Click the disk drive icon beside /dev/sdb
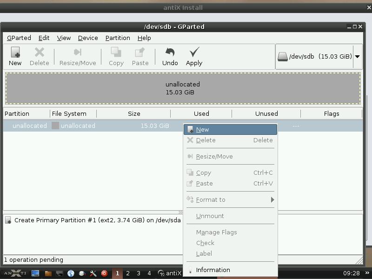 pos(283,56)
